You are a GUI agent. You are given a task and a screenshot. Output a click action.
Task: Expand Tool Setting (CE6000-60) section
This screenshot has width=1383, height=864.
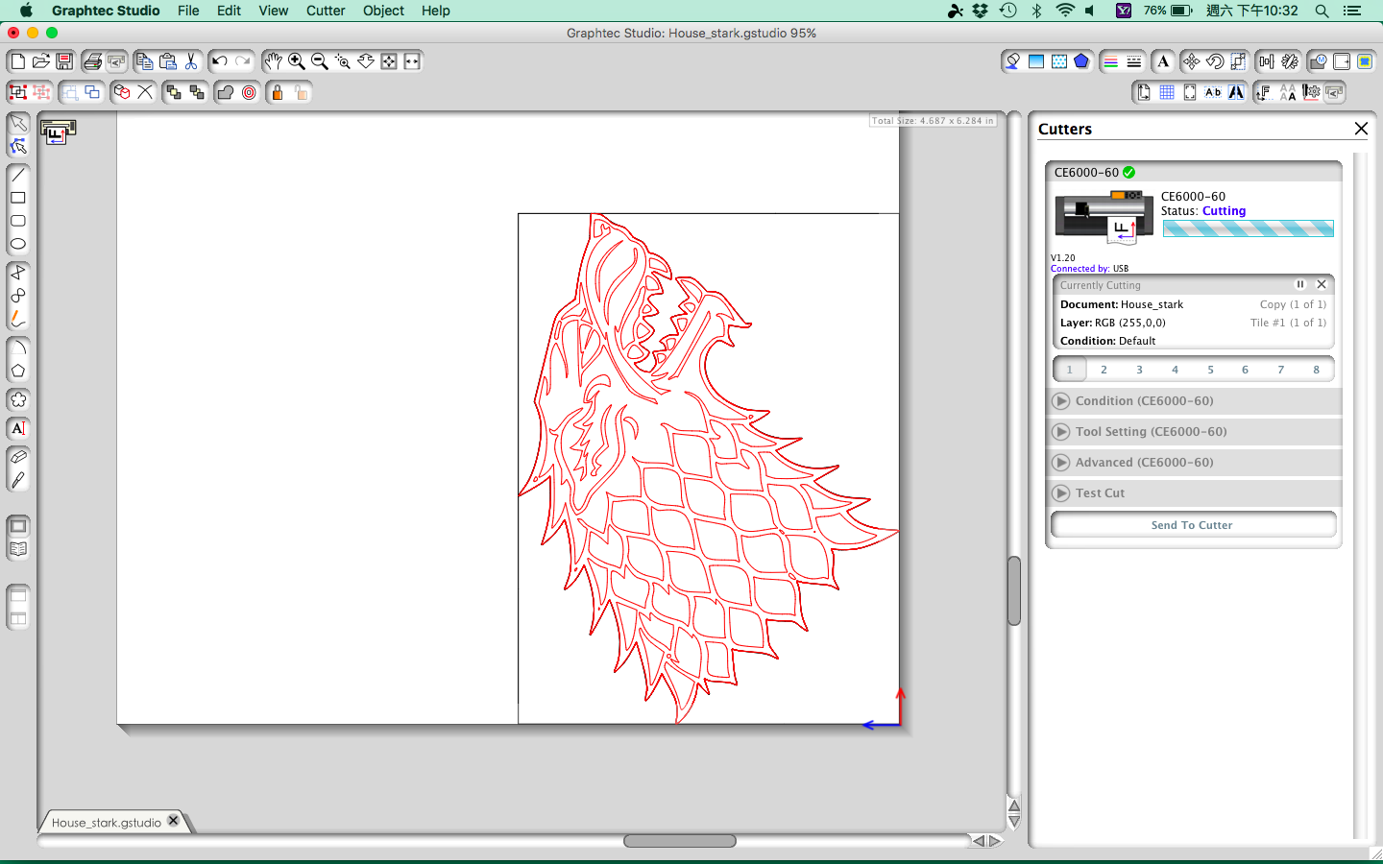(1193, 432)
